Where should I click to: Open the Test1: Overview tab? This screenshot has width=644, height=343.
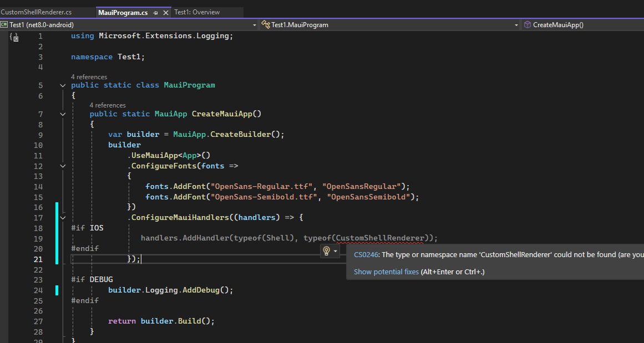(197, 12)
